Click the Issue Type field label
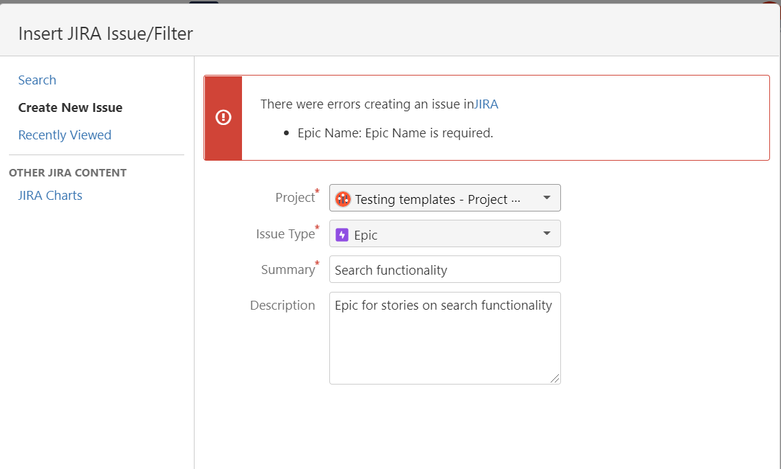 pyautogui.click(x=285, y=233)
